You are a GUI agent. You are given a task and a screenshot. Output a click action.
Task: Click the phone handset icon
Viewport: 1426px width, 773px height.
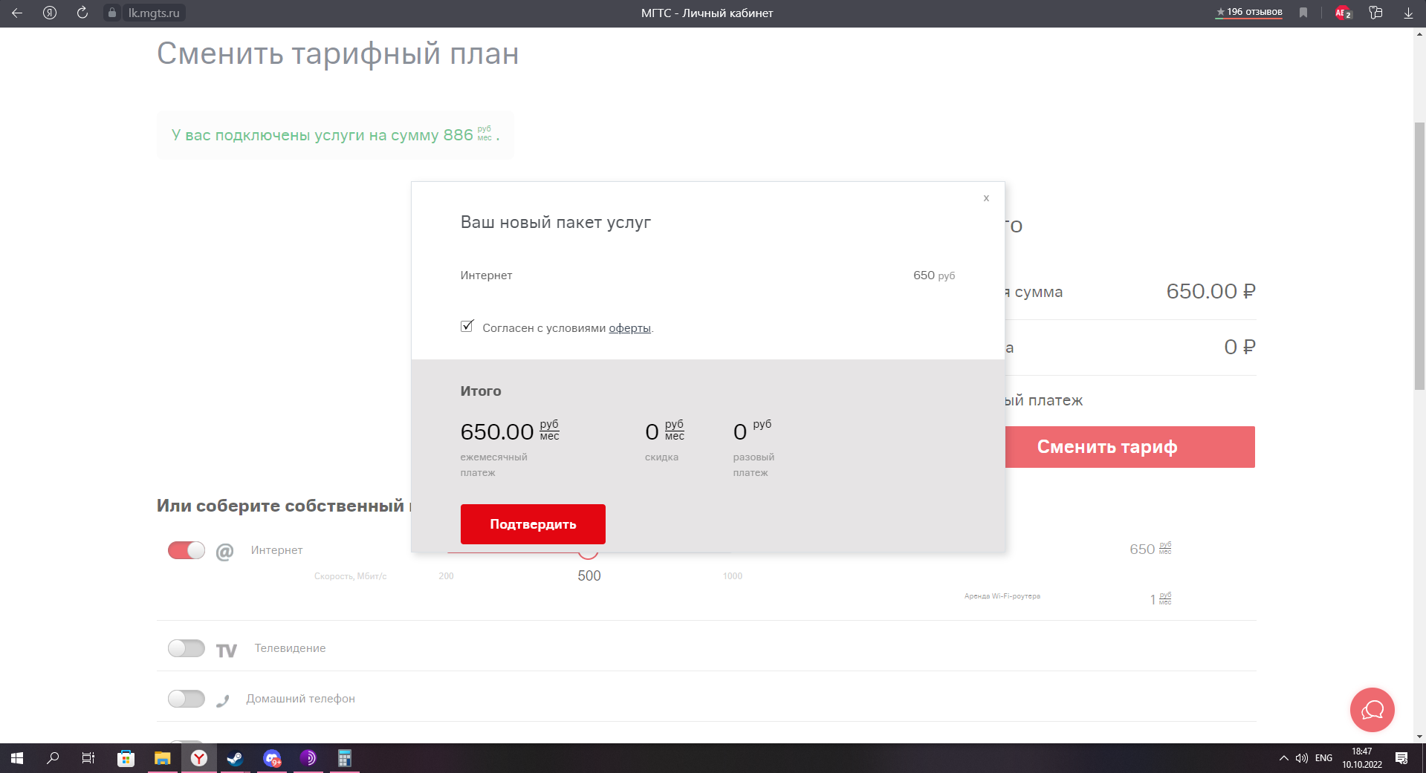222,700
